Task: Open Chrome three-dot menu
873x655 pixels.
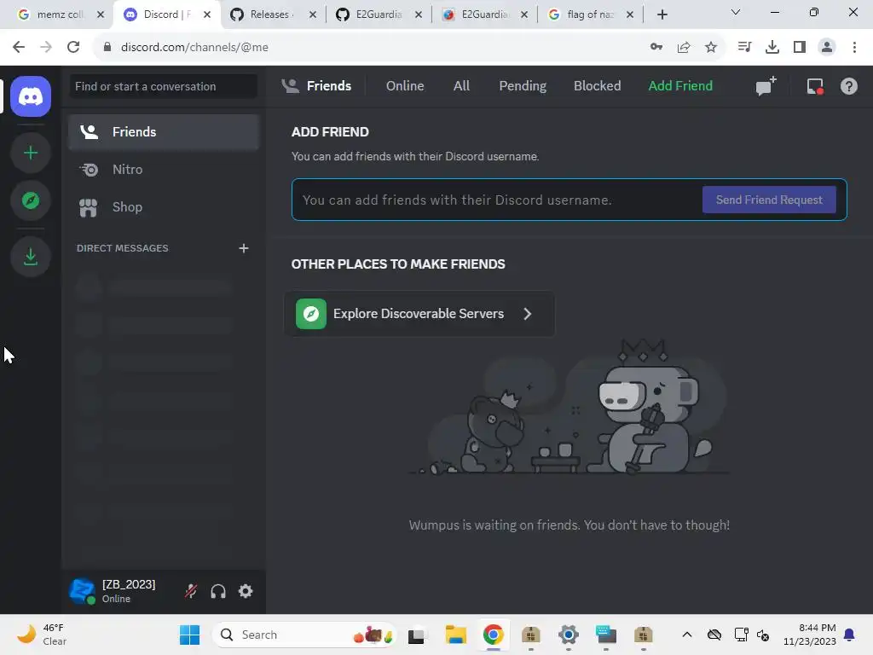Action: (854, 48)
